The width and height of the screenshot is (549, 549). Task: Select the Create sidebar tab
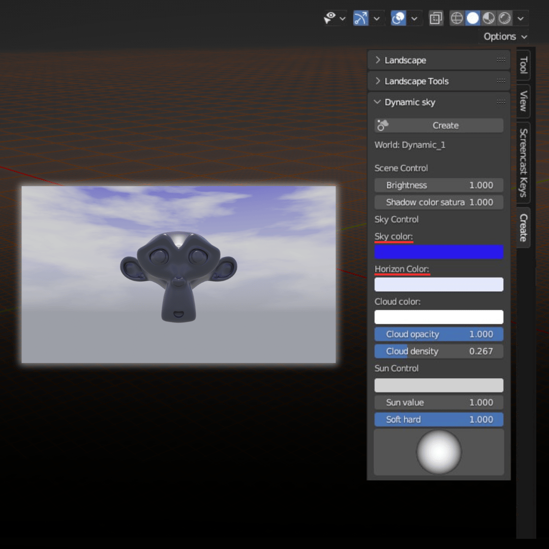(523, 228)
